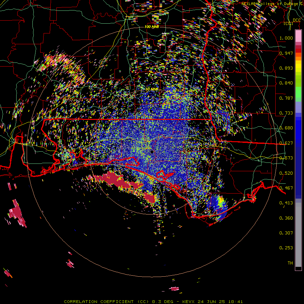Click the CORRELATION COEFFICIENT (CC) caption text
Screen dimensions: 304x304
(x=107, y=302)
